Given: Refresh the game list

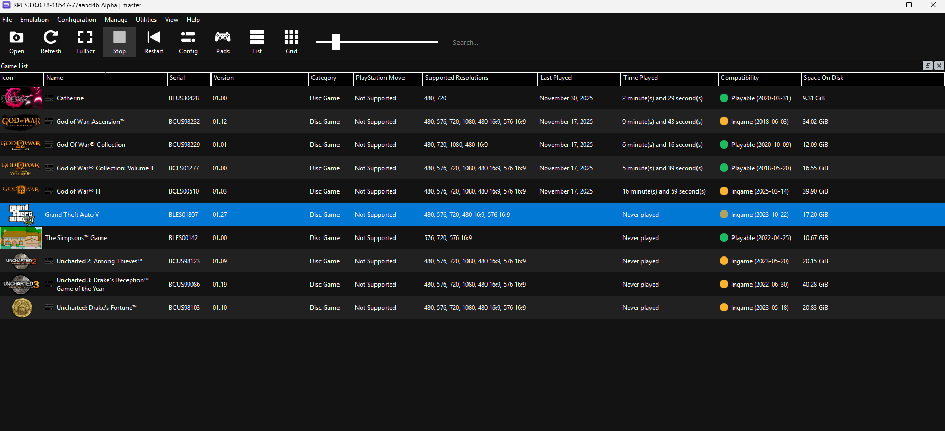Looking at the screenshot, I should tap(51, 42).
